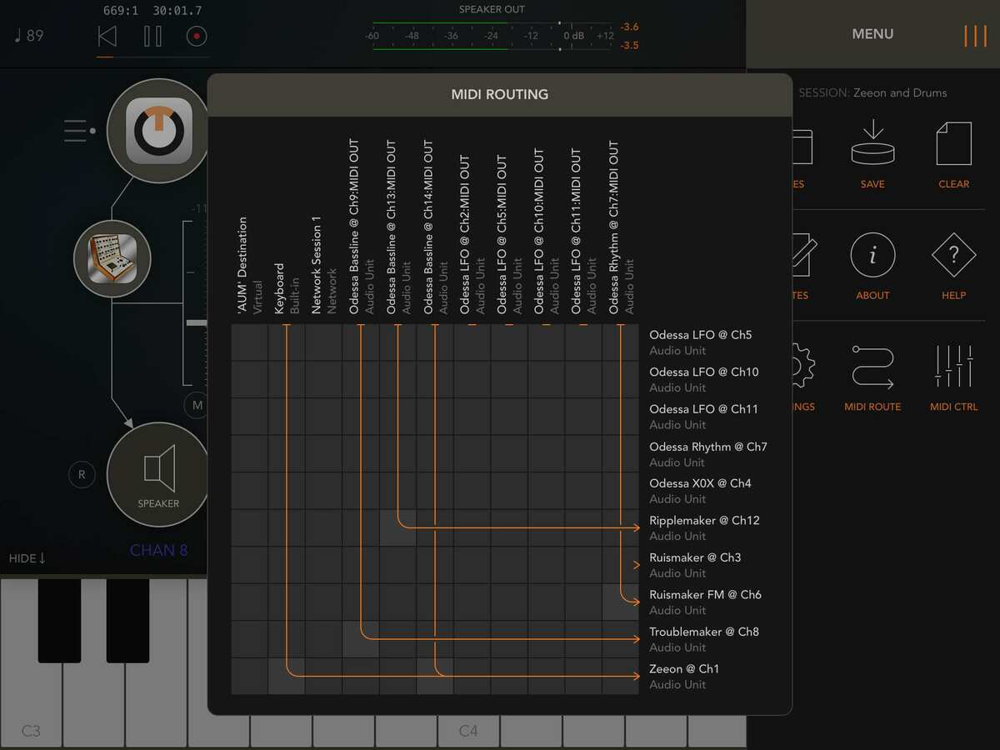This screenshot has width=1000, height=750.
Task: Click the SPEAKER OUT level meter
Action: coord(492,36)
